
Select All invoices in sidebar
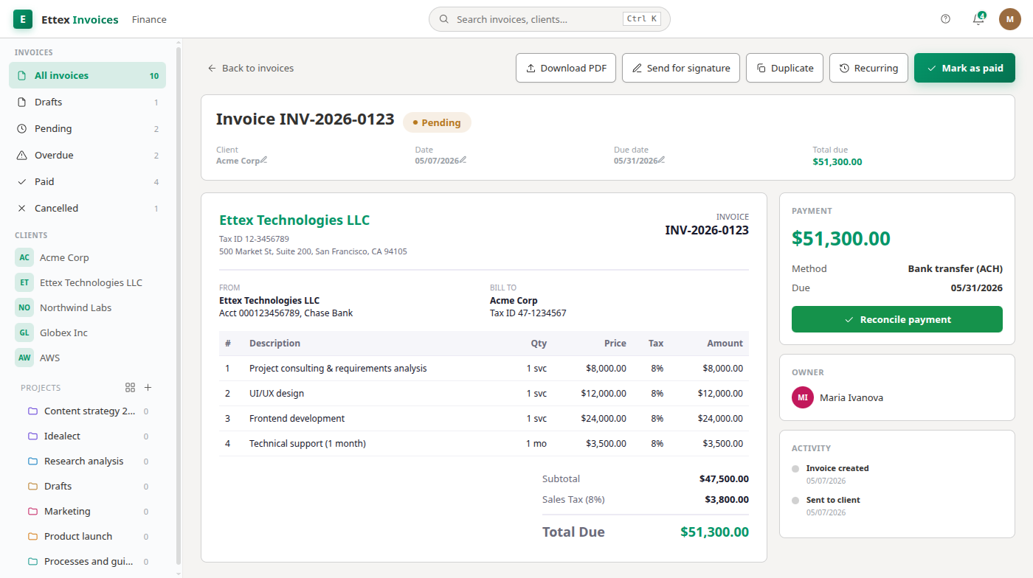(x=87, y=75)
